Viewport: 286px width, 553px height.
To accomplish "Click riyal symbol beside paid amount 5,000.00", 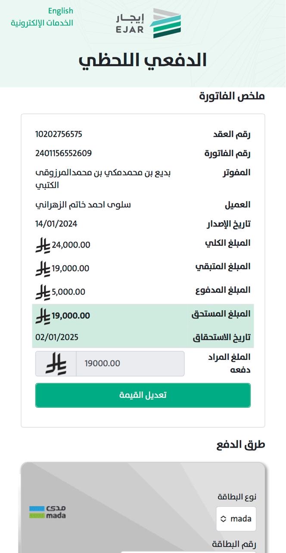I will [x=43, y=292].
